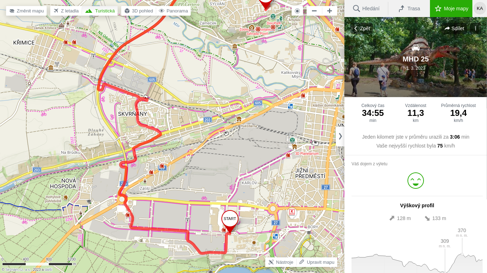
Task: Share the trip with Sdílet
Action: (x=454, y=28)
